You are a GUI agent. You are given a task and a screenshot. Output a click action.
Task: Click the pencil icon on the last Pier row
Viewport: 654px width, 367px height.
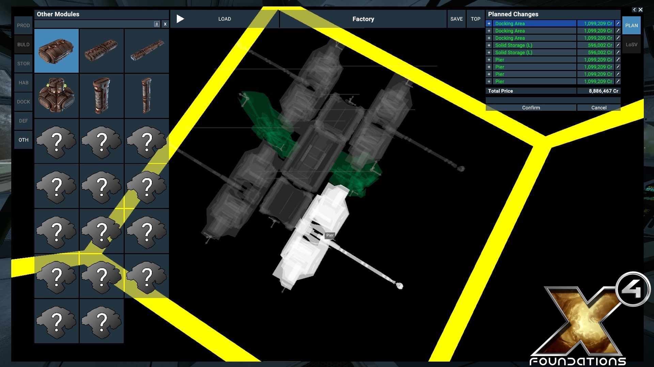tap(618, 82)
